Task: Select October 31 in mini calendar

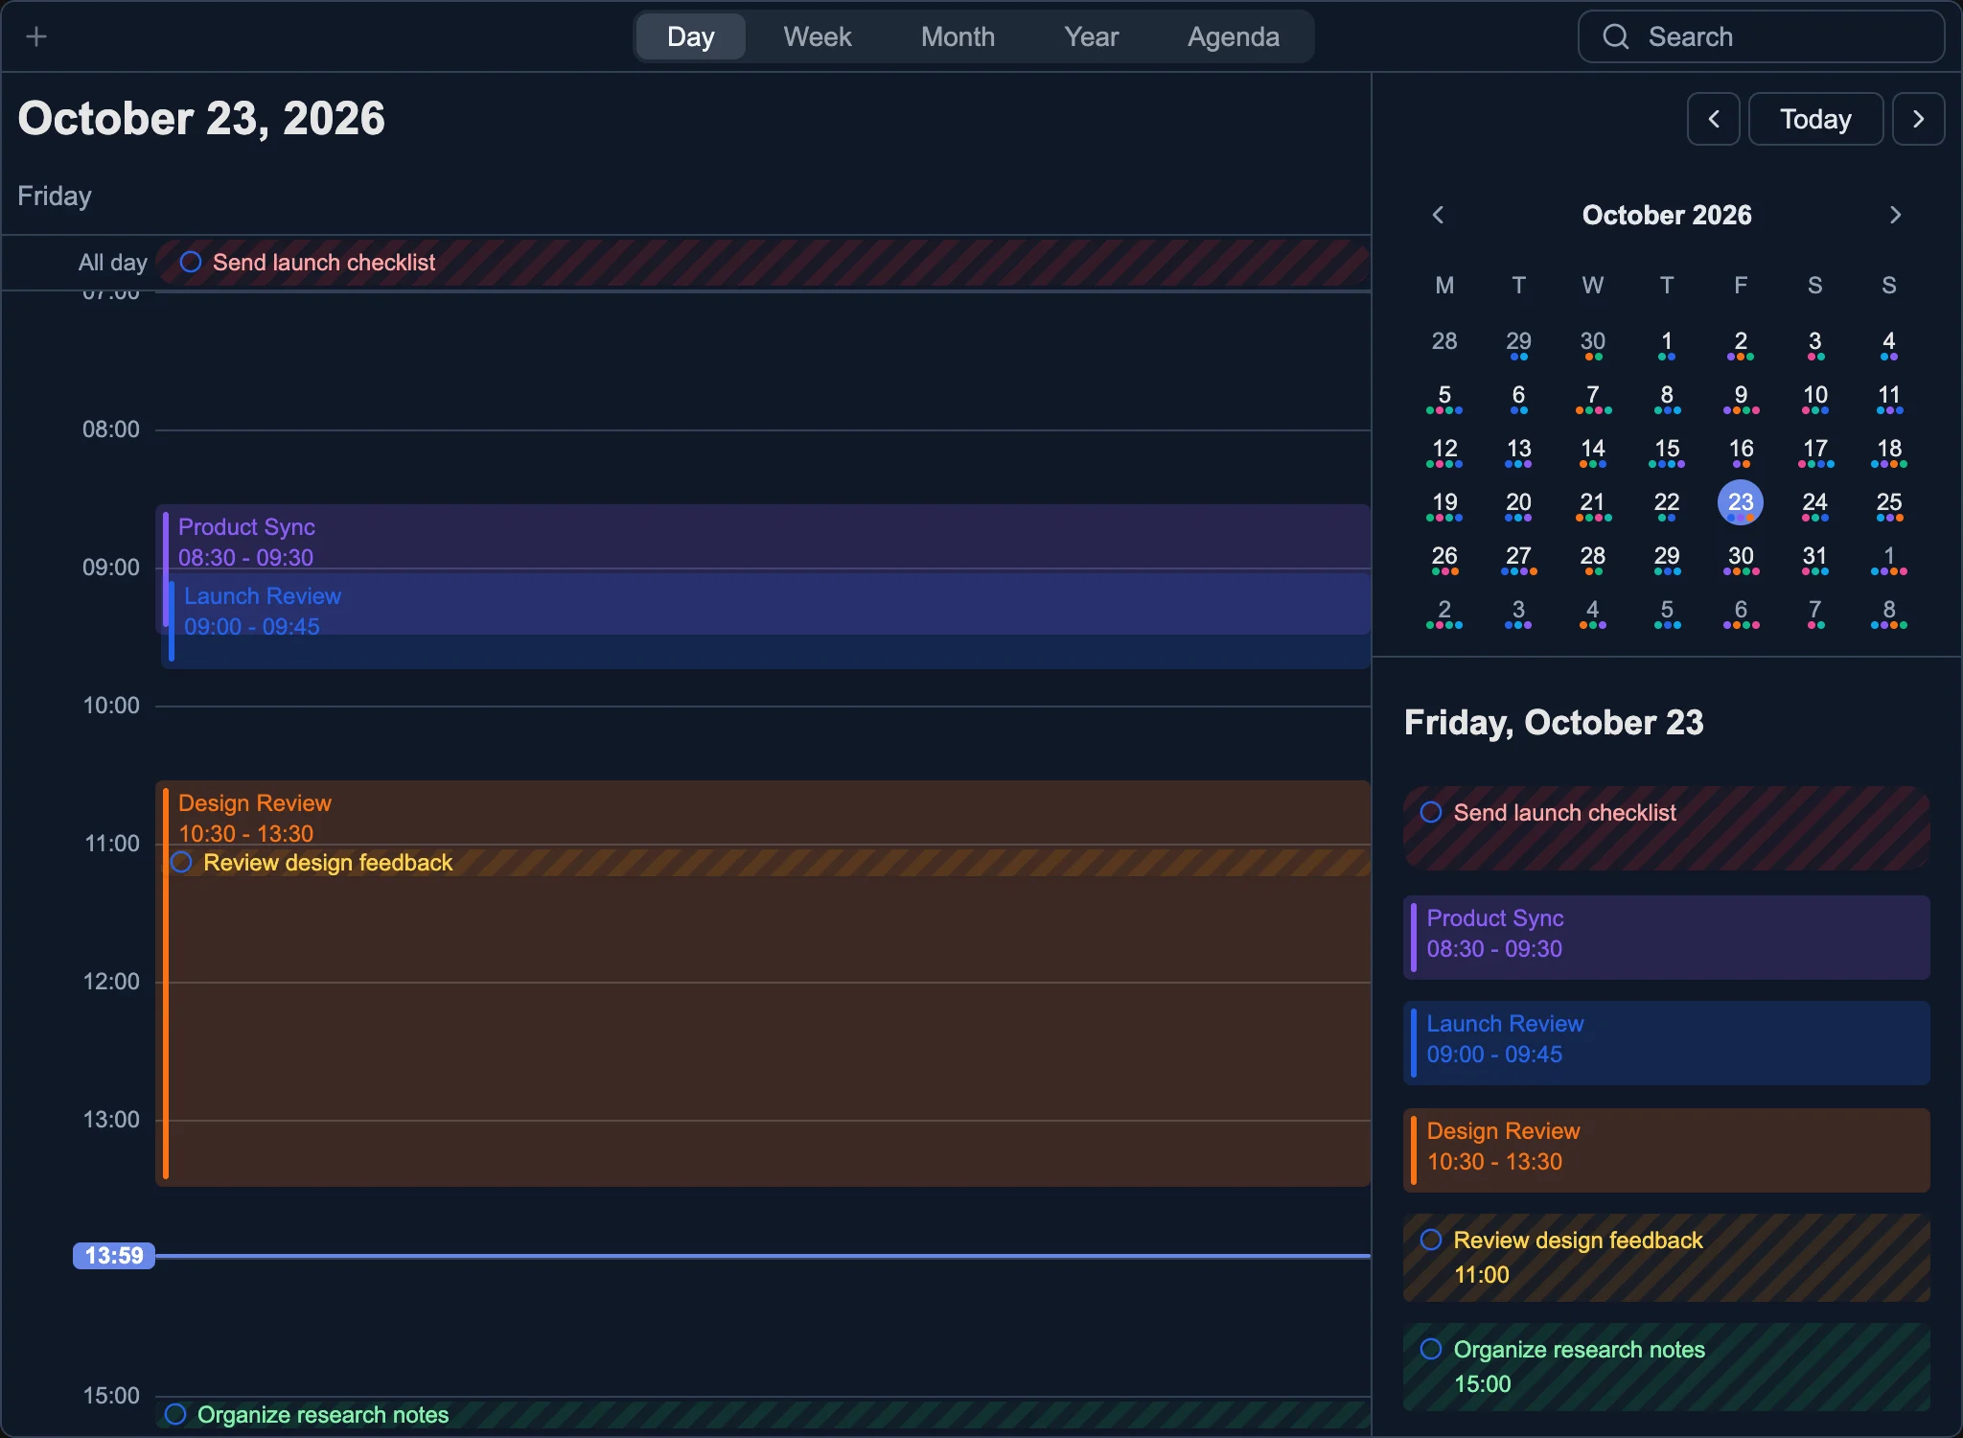Action: point(1814,557)
